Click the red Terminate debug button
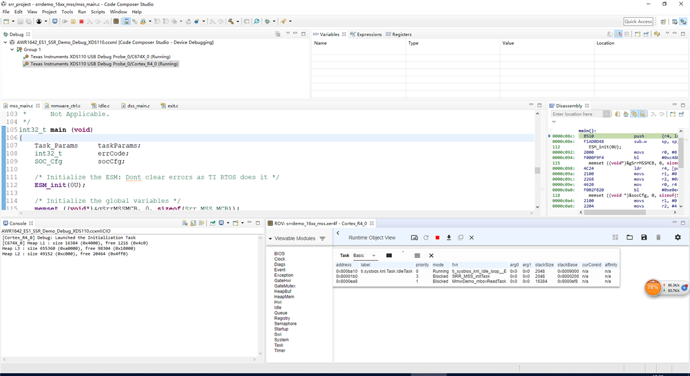Viewport: 690px width, 376px height. click(x=81, y=21)
